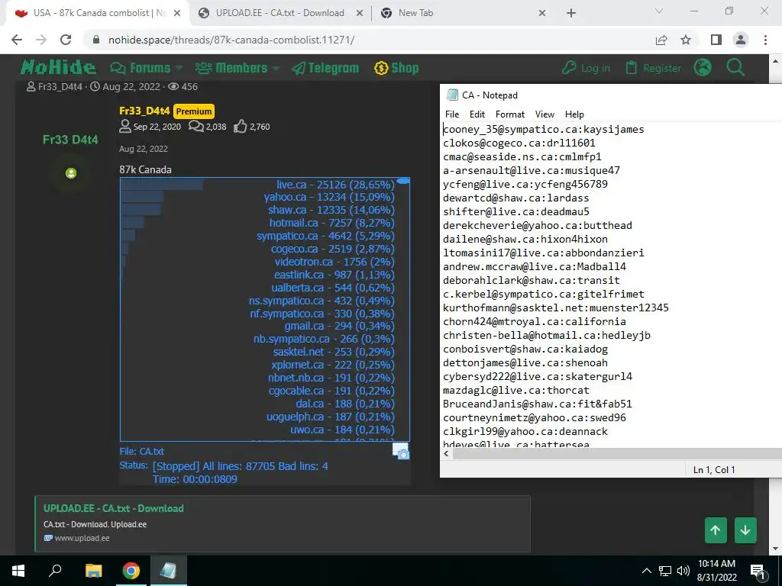Open the Shop navigation link
The width and height of the screenshot is (782, 586).
[x=396, y=68]
